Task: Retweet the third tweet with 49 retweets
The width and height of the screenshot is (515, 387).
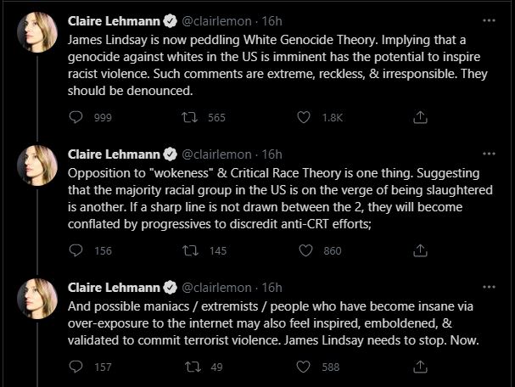Action: 190,367
